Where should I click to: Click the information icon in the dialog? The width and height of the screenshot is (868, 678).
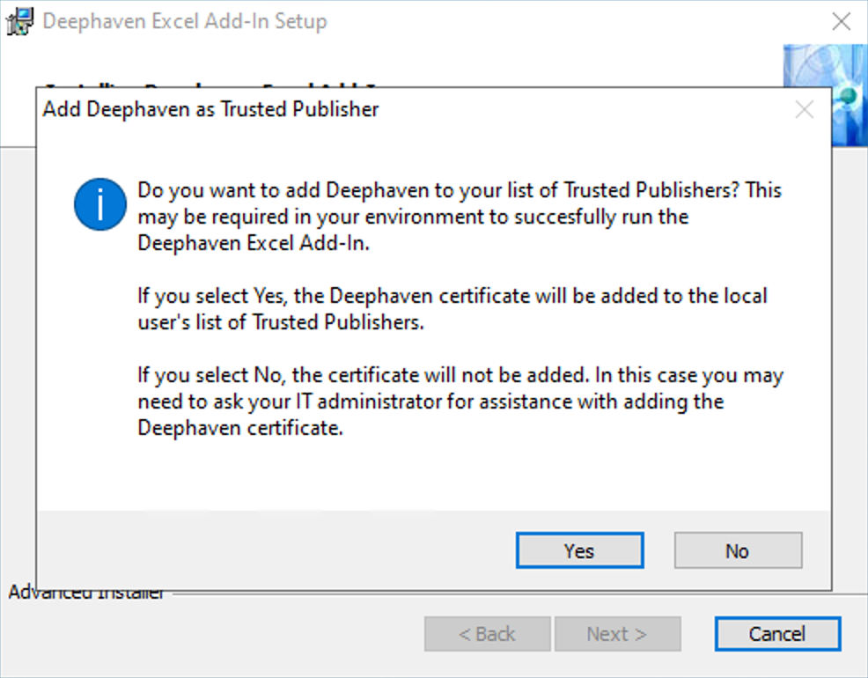pyautogui.click(x=99, y=203)
